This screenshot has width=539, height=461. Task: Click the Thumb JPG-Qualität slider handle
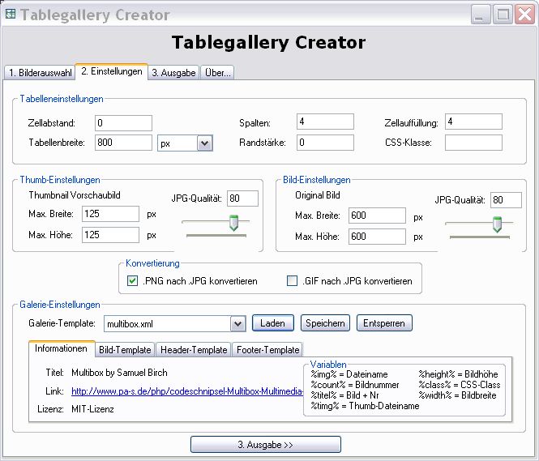234,223
